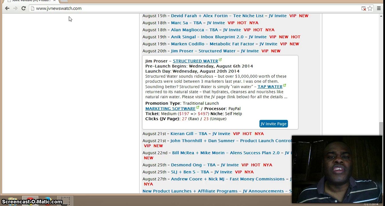Viewport: 385px width, 206px height.
Task: Open Jim Proser – Structured Water listing
Action: [x=203, y=51]
